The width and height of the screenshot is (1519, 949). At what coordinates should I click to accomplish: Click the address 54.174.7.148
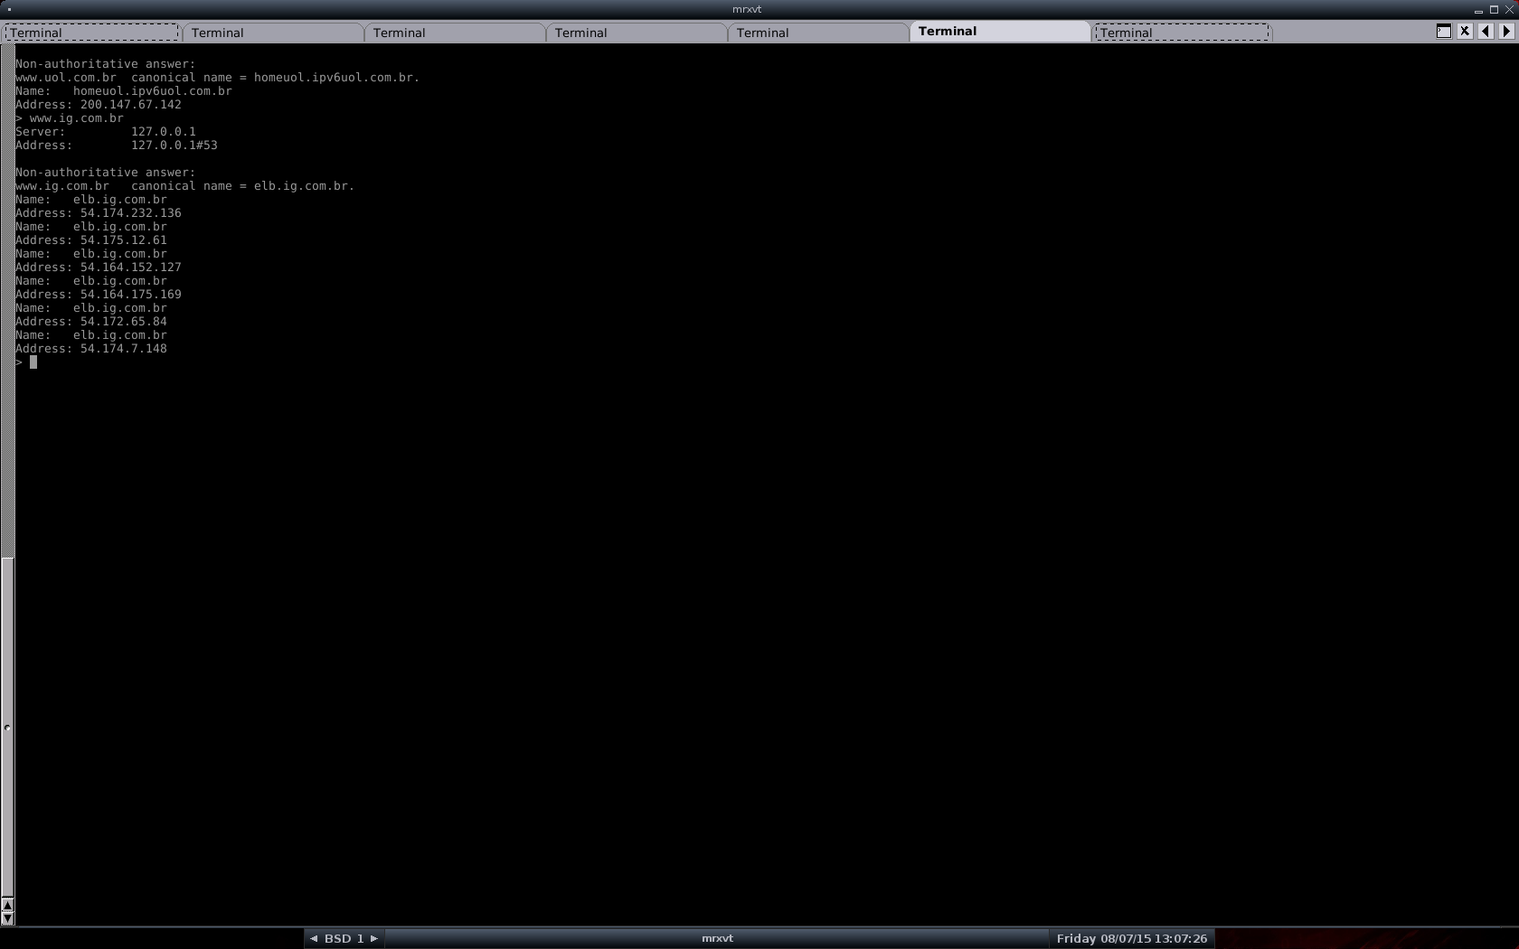[x=124, y=349]
